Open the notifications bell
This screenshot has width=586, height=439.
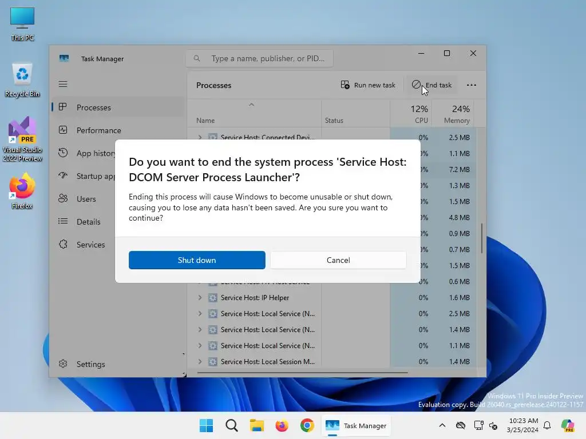(x=547, y=425)
